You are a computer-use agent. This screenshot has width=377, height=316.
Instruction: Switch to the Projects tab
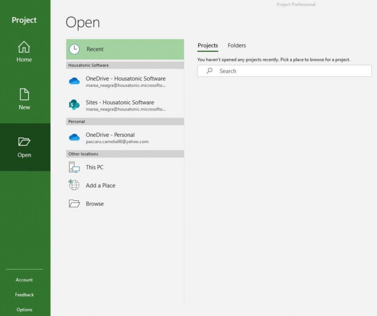208,45
